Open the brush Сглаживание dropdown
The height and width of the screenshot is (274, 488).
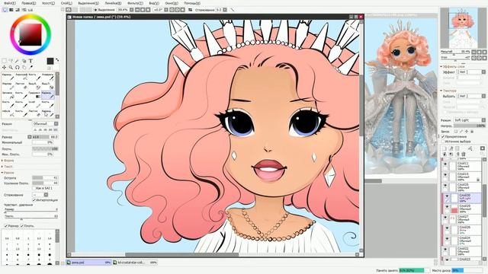click(x=40, y=195)
